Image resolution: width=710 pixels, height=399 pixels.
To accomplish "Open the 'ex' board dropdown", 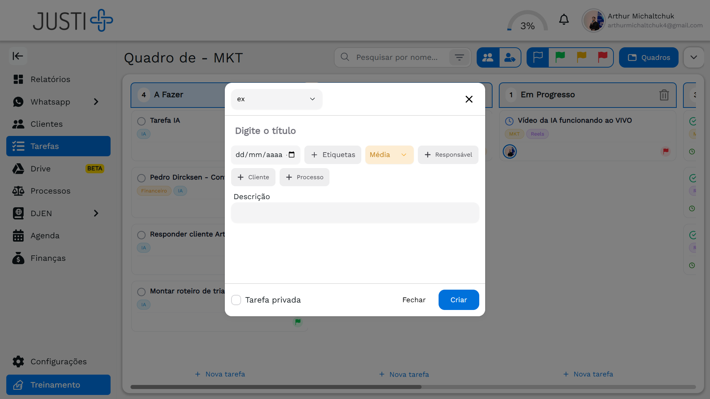I will pos(277,99).
